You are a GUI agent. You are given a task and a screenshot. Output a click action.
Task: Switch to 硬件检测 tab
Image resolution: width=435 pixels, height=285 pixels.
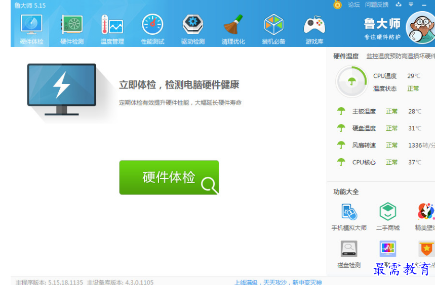coord(72,30)
